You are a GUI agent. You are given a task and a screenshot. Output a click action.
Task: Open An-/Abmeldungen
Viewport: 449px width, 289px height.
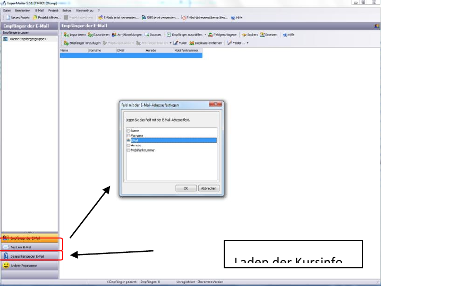[x=127, y=34]
